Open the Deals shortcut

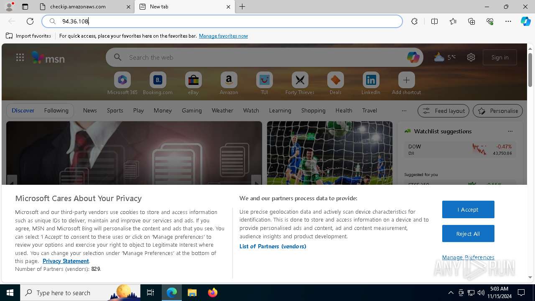(x=335, y=83)
